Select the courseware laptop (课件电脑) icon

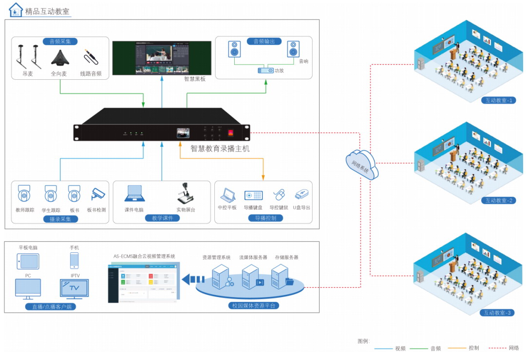(134, 194)
